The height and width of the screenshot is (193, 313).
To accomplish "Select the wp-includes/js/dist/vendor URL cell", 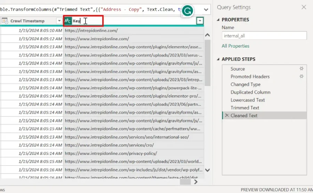I will [x=134, y=170].
